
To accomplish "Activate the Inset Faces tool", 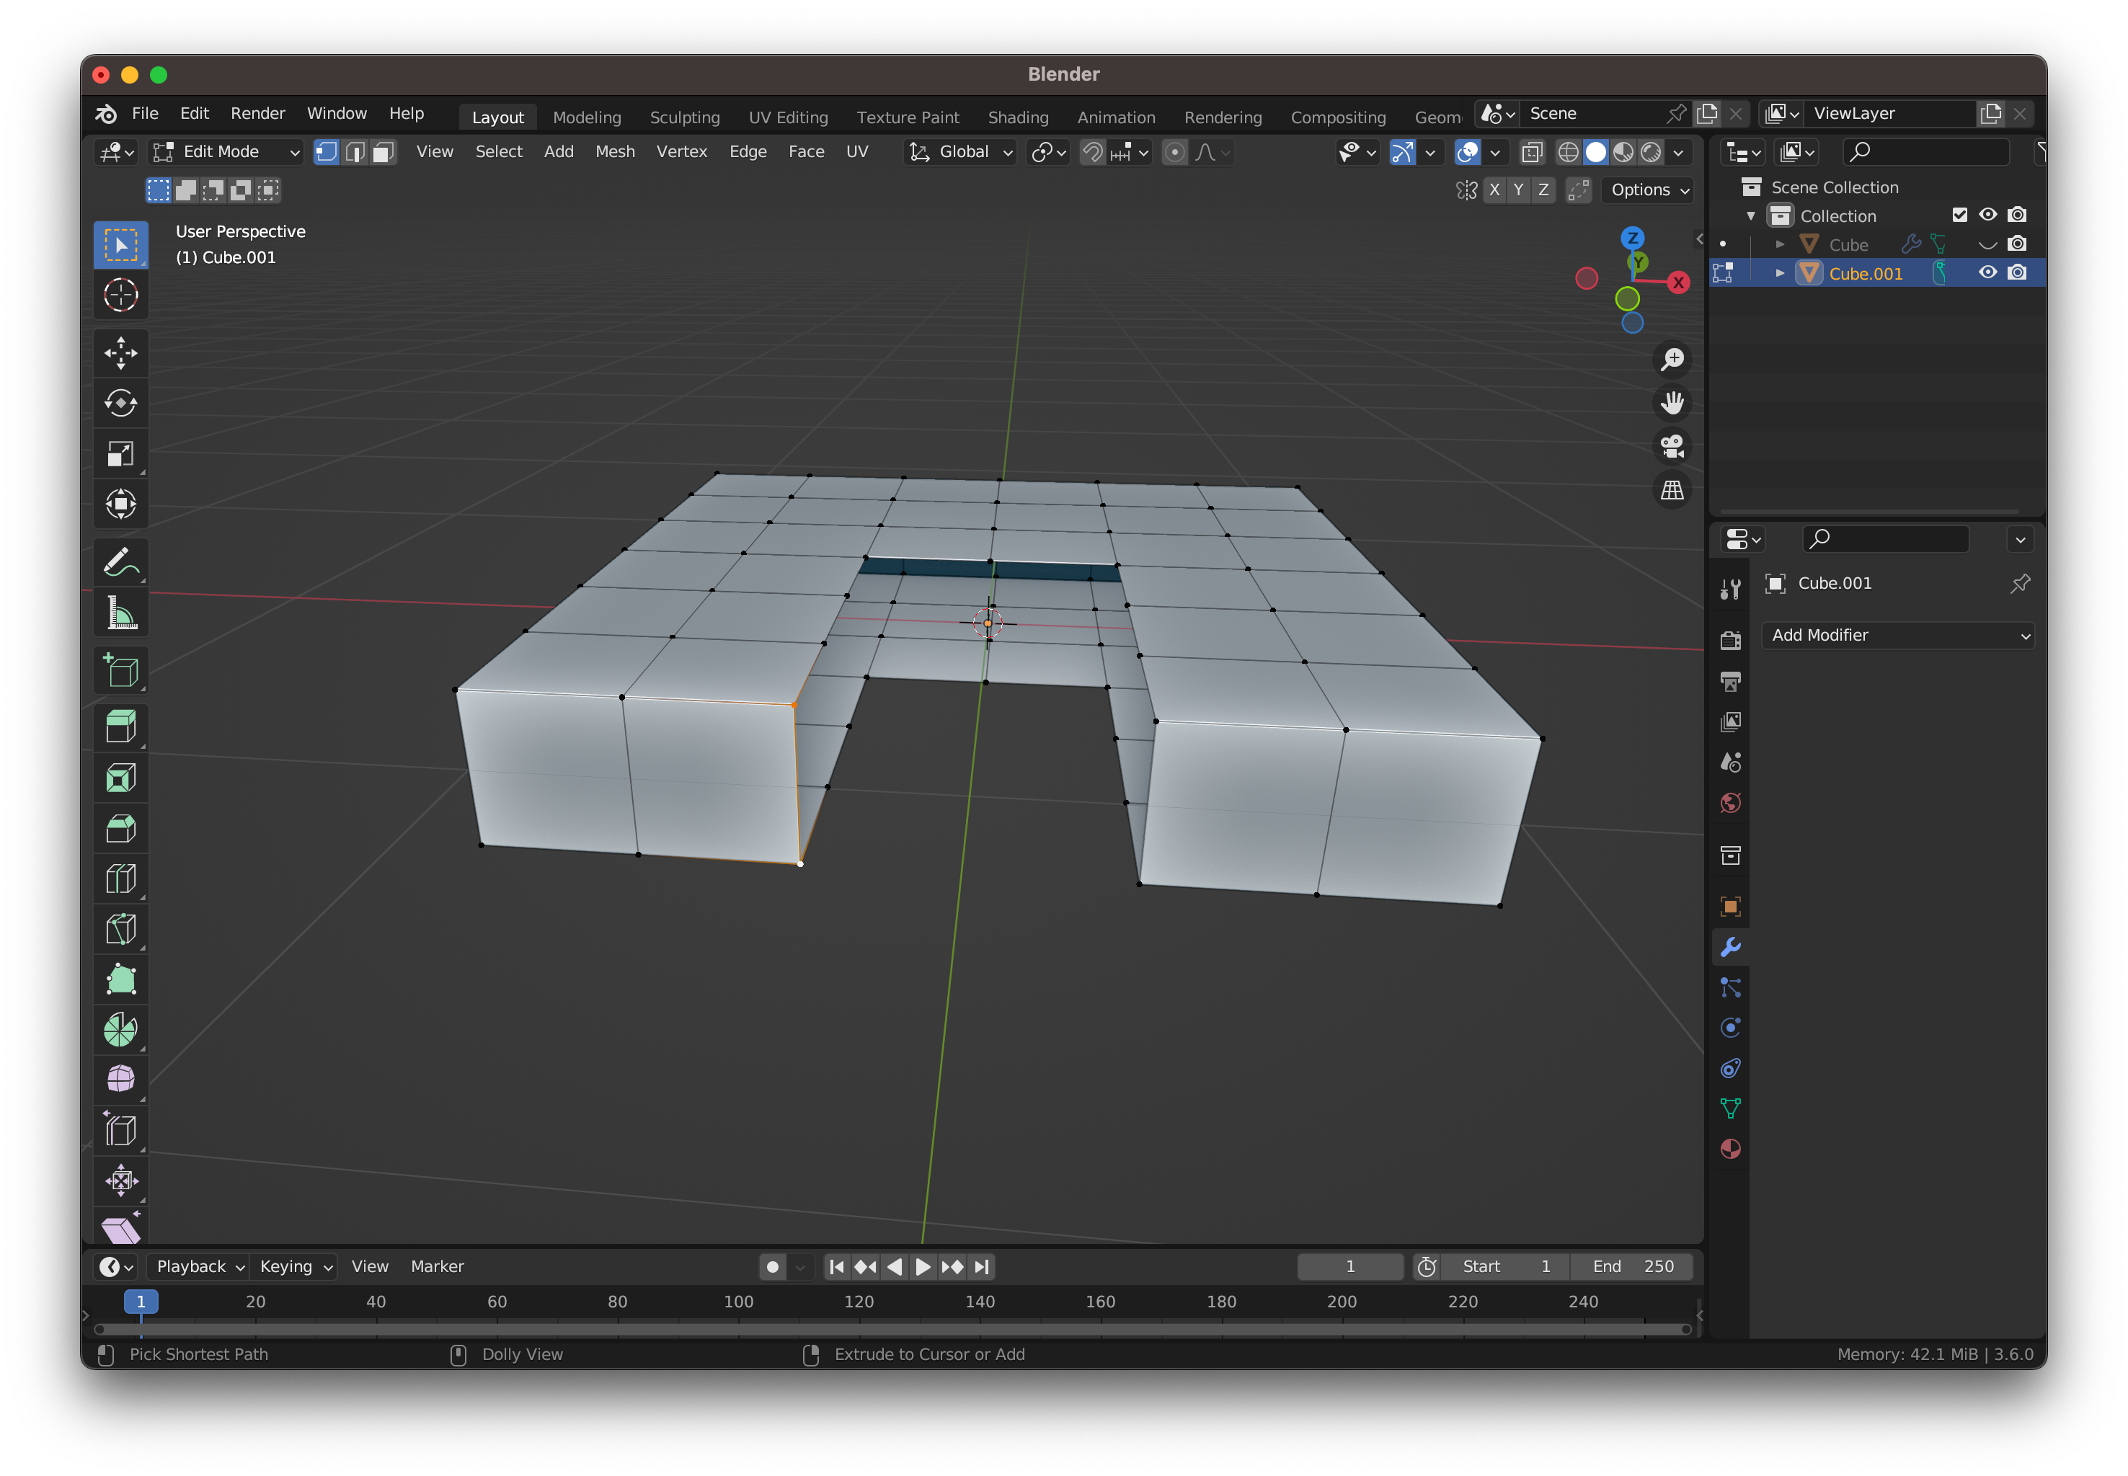I will (x=120, y=778).
